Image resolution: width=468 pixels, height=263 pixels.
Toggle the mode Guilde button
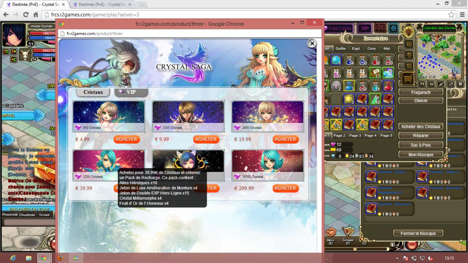pyautogui.click(x=42, y=26)
